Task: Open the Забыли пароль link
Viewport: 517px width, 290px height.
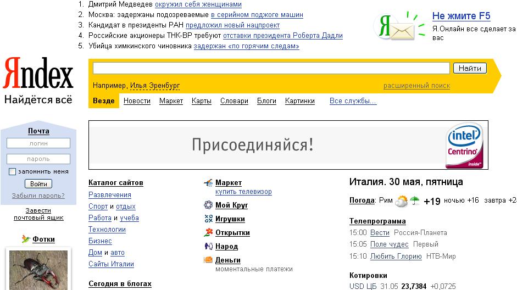Action: (x=38, y=196)
